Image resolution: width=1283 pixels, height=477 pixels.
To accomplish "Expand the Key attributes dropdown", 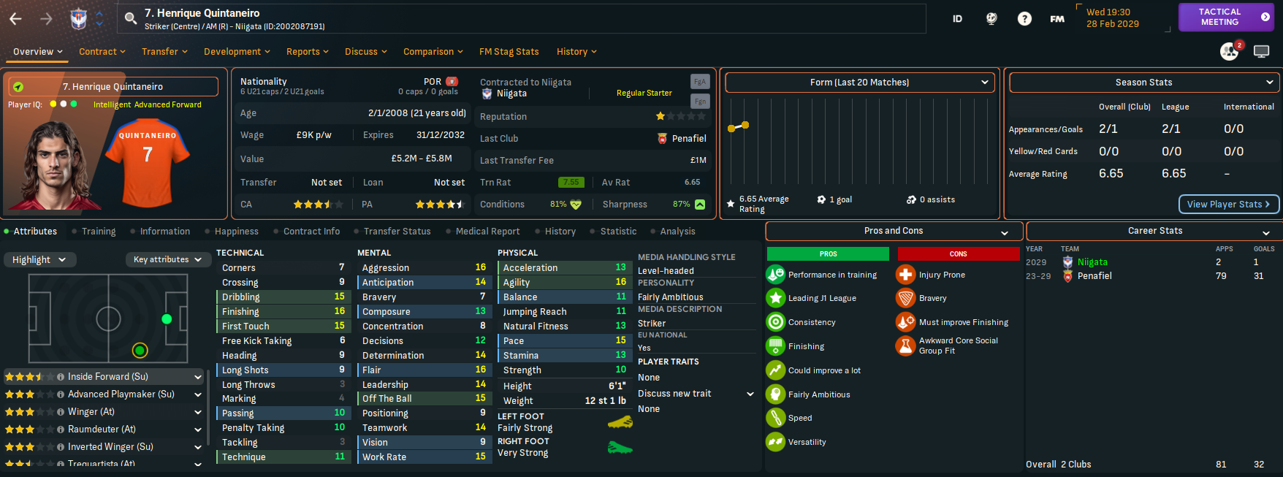I will (x=167, y=259).
